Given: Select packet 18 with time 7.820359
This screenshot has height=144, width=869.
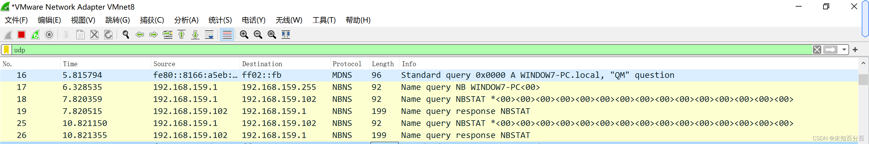Looking at the screenshot, I should pyautogui.click(x=429, y=99).
